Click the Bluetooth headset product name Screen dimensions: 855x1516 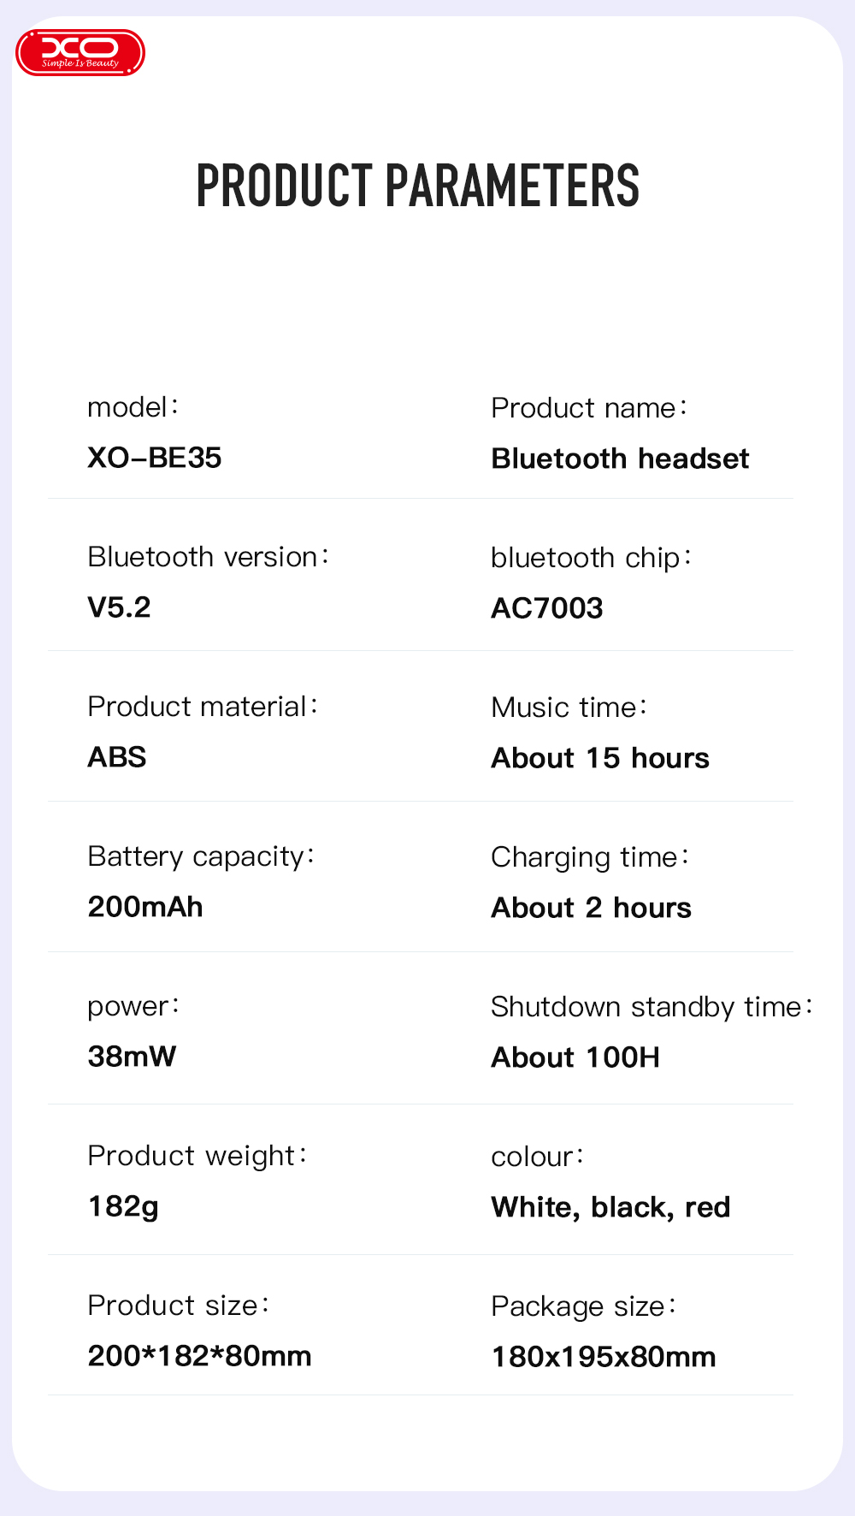[x=620, y=459]
